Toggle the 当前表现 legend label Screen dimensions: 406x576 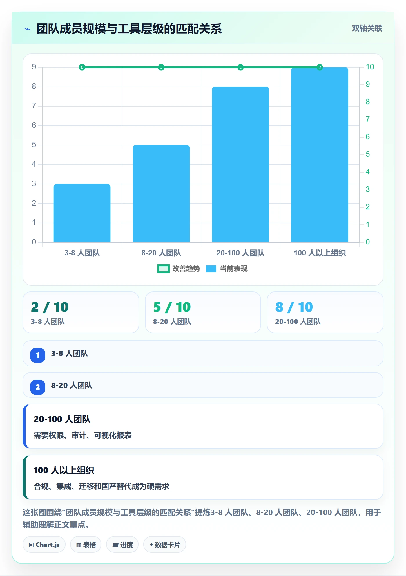(234, 269)
